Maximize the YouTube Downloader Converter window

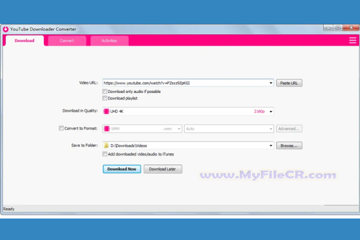(x=337, y=28)
